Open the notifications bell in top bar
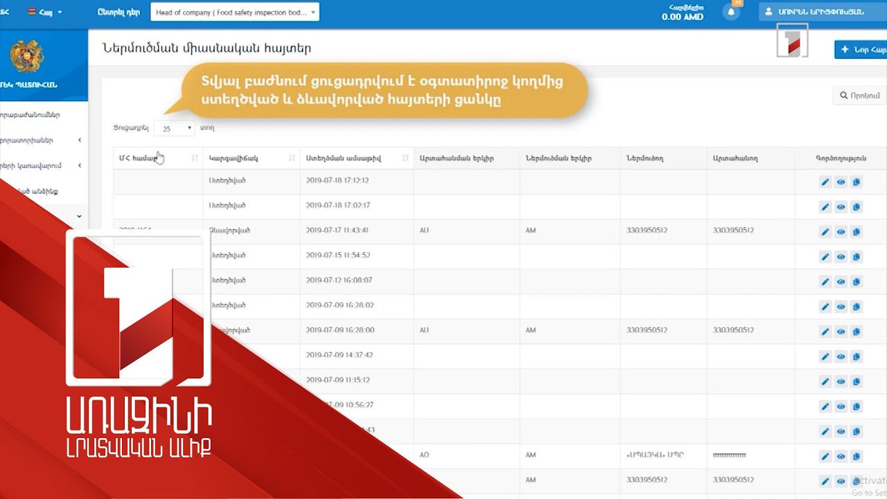This screenshot has height=499, width=887. pos(730,12)
